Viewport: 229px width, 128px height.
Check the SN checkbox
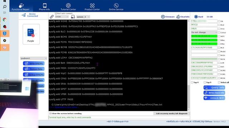point(219,21)
